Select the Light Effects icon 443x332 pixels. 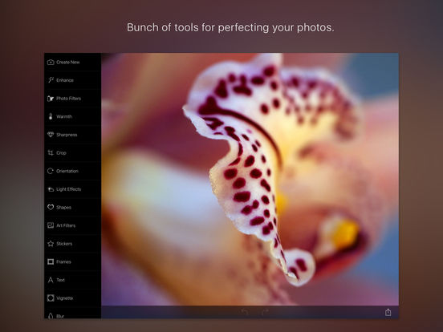click(51, 189)
